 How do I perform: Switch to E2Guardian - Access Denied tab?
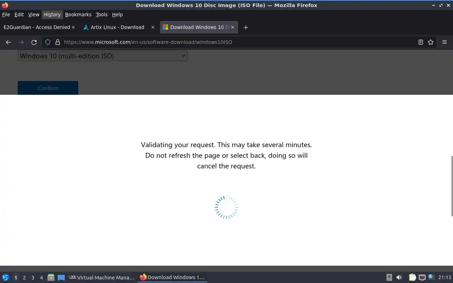36,27
